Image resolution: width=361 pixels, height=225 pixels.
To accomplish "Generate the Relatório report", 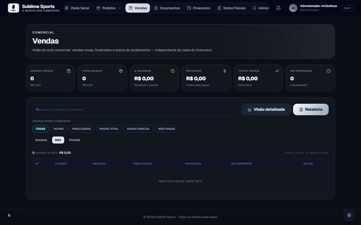I will pyautogui.click(x=311, y=109).
